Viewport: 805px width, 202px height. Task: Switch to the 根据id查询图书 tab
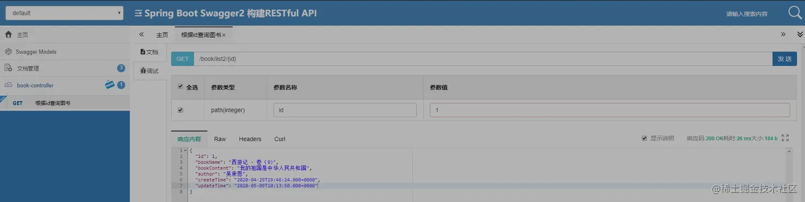[203, 35]
